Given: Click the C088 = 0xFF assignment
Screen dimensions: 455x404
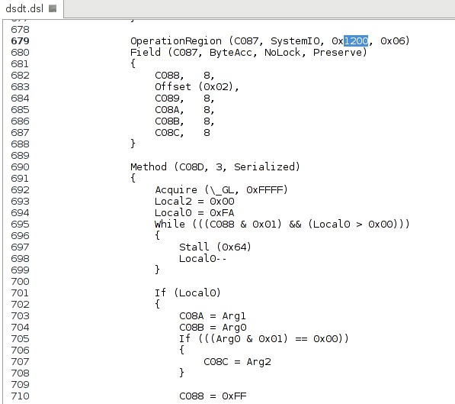Looking at the screenshot, I should coord(213,396).
